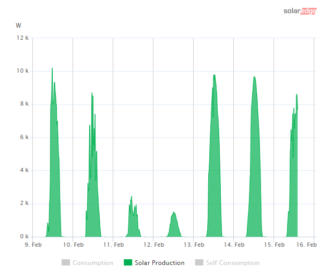Click the '12. Feb' axis label
The width and height of the screenshot is (321, 277).
click(154, 245)
